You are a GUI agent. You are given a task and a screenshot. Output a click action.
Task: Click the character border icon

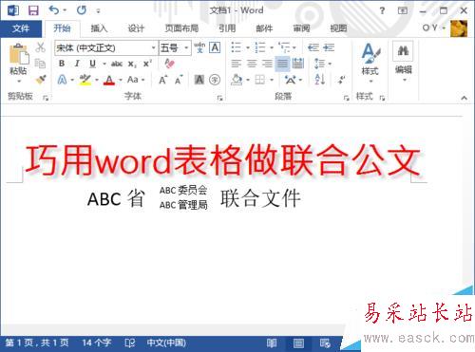(x=215, y=47)
